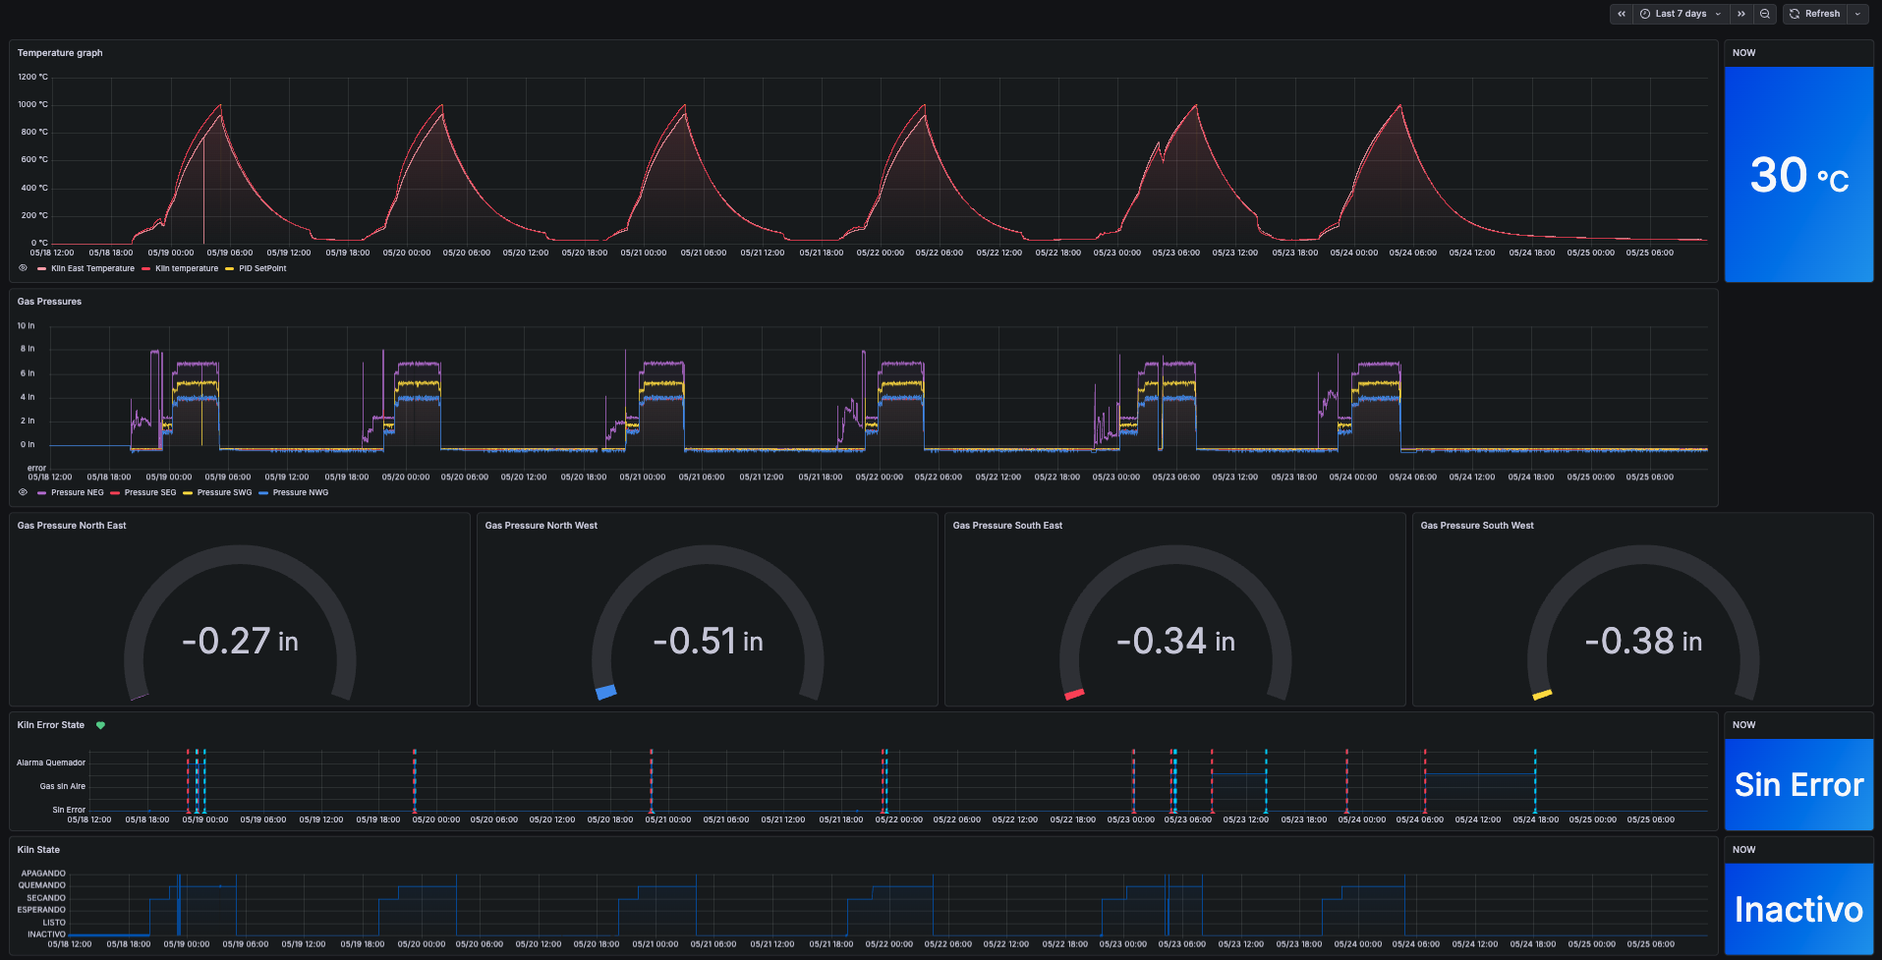This screenshot has height=960, width=1882.
Task: Open Gas Pressure South West panel title
Action: tap(1477, 526)
